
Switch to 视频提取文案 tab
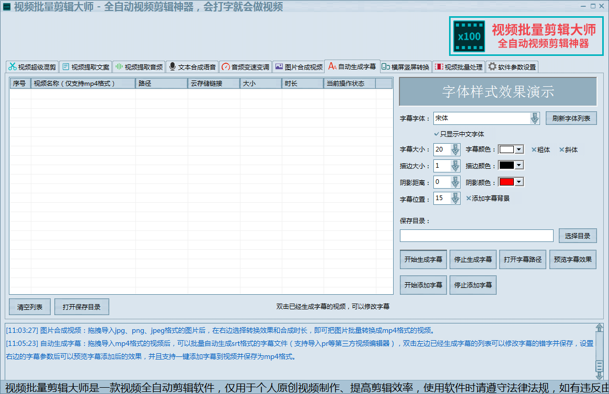[85, 67]
